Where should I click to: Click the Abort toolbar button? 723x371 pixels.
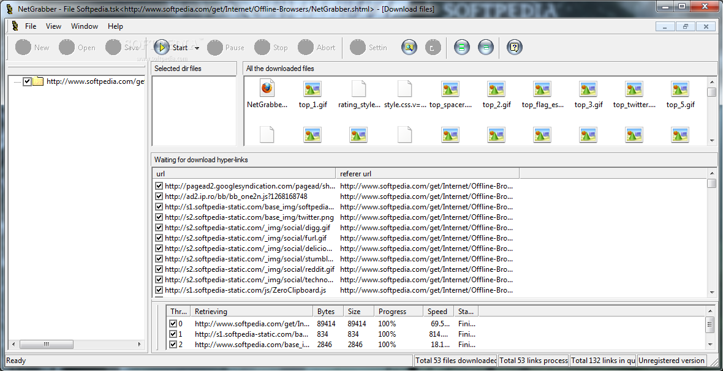[x=316, y=48]
